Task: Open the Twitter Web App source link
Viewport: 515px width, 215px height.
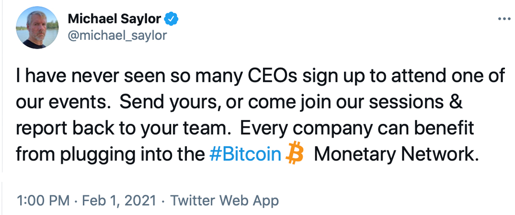Action: point(224,200)
